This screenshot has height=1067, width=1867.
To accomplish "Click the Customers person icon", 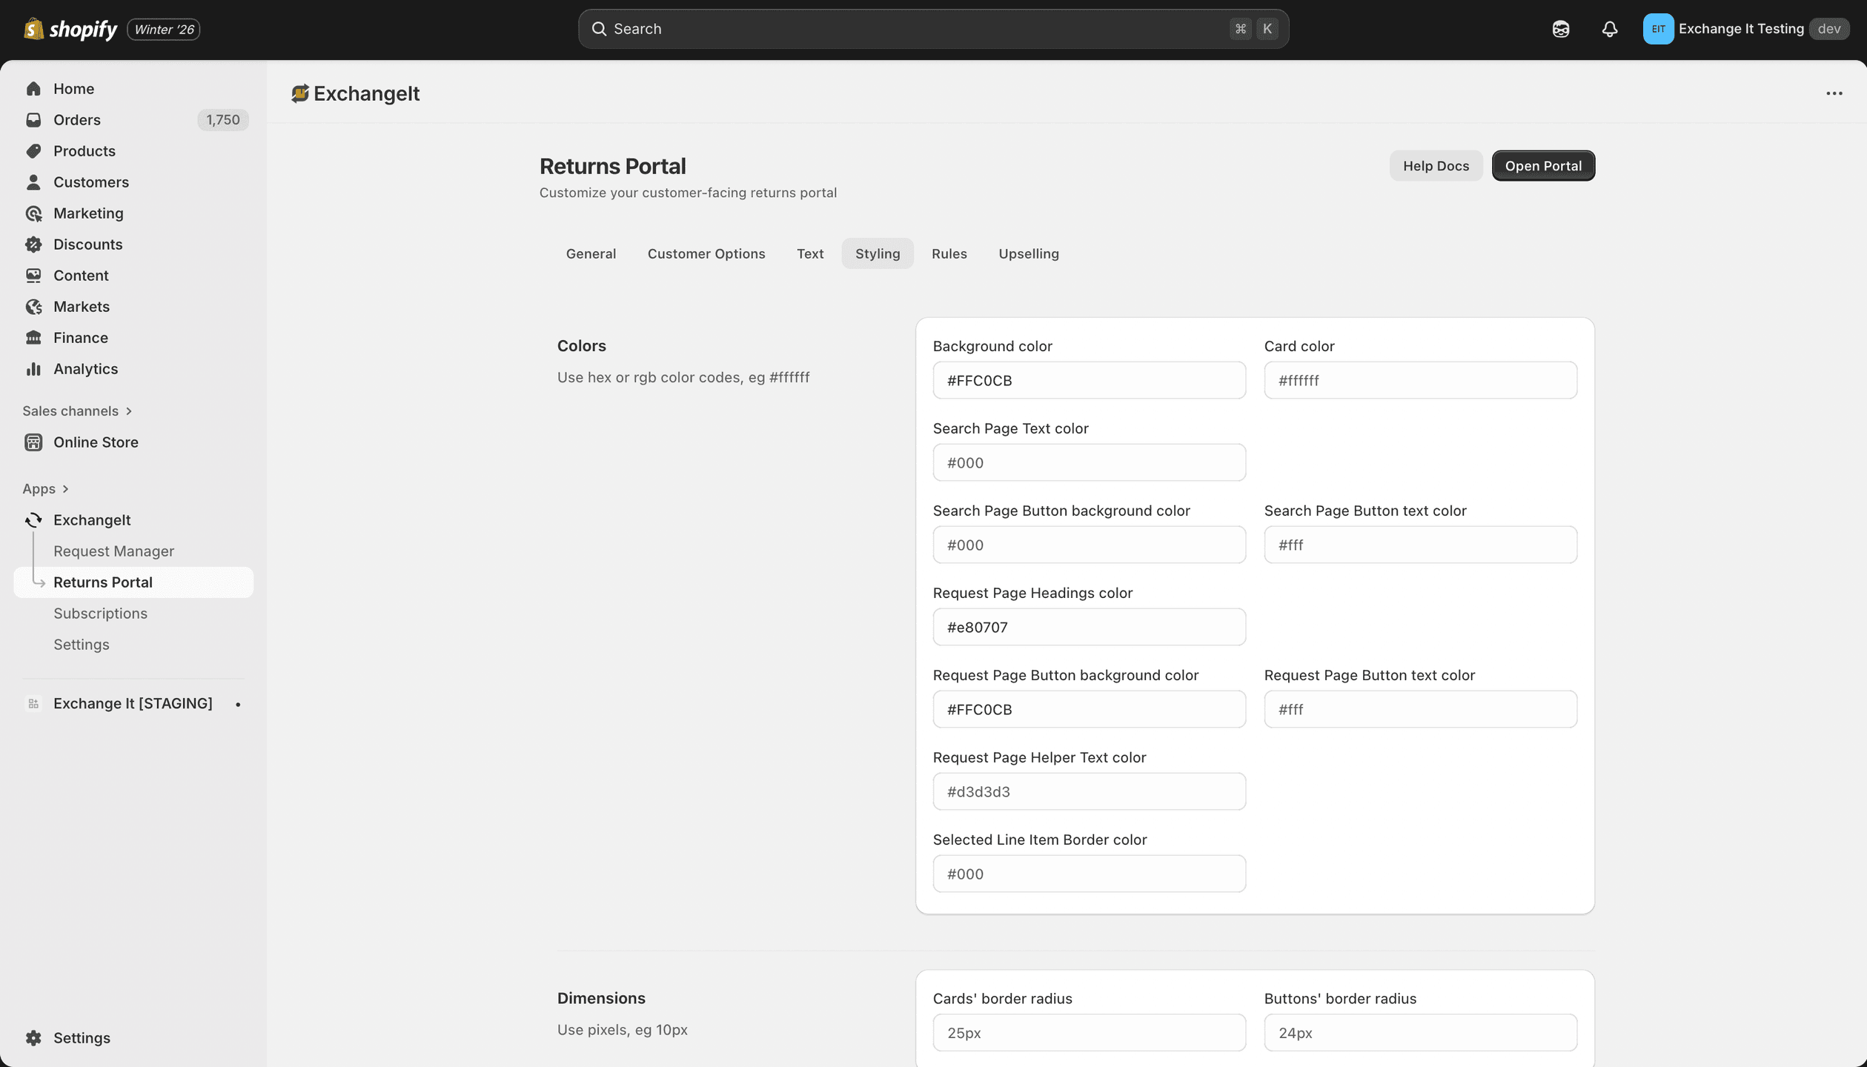I will tap(33, 182).
